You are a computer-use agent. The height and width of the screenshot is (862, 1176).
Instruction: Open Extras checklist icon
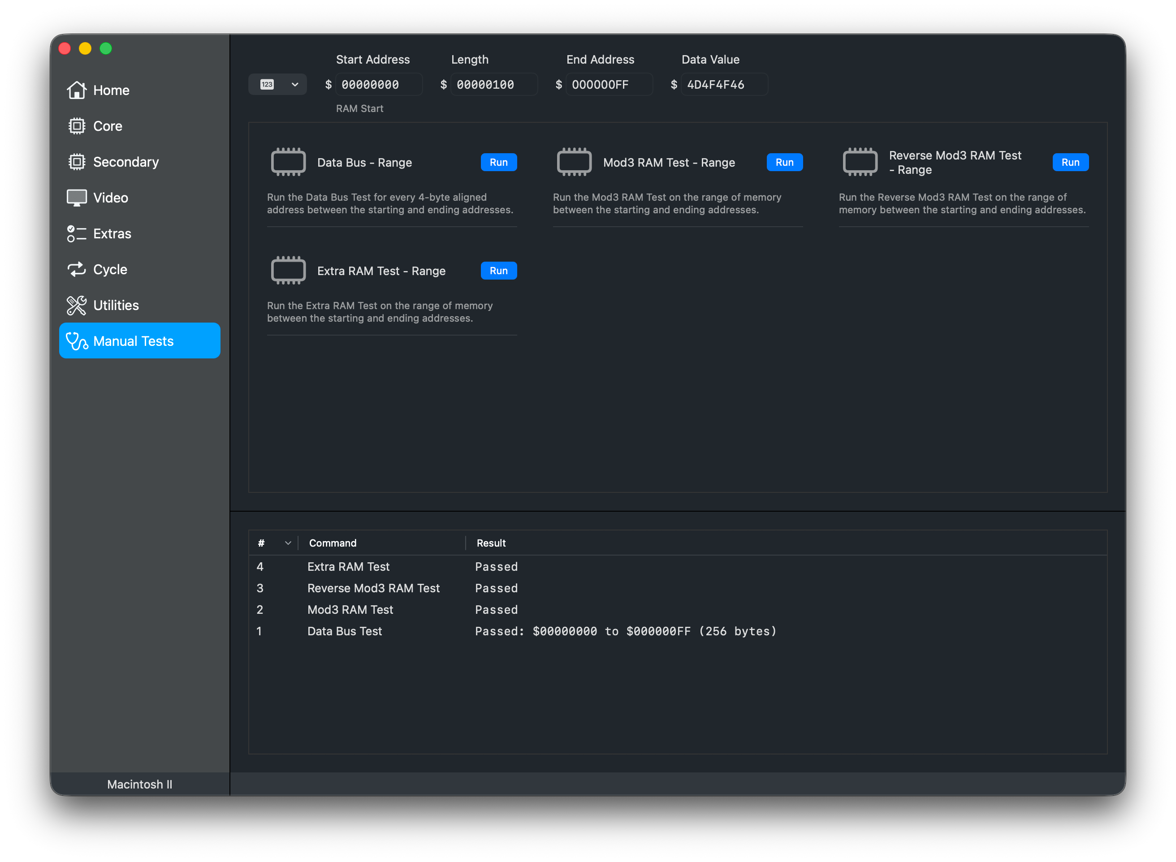point(76,234)
